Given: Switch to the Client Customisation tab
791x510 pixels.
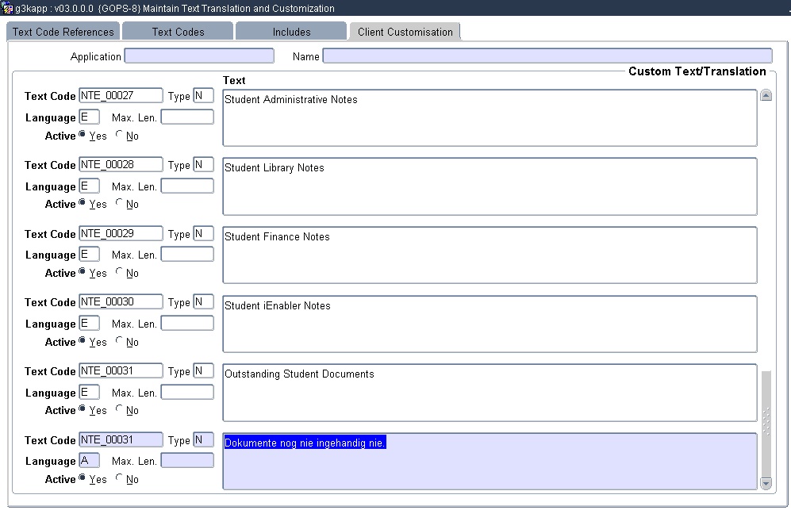Looking at the screenshot, I should tap(405, 32).
